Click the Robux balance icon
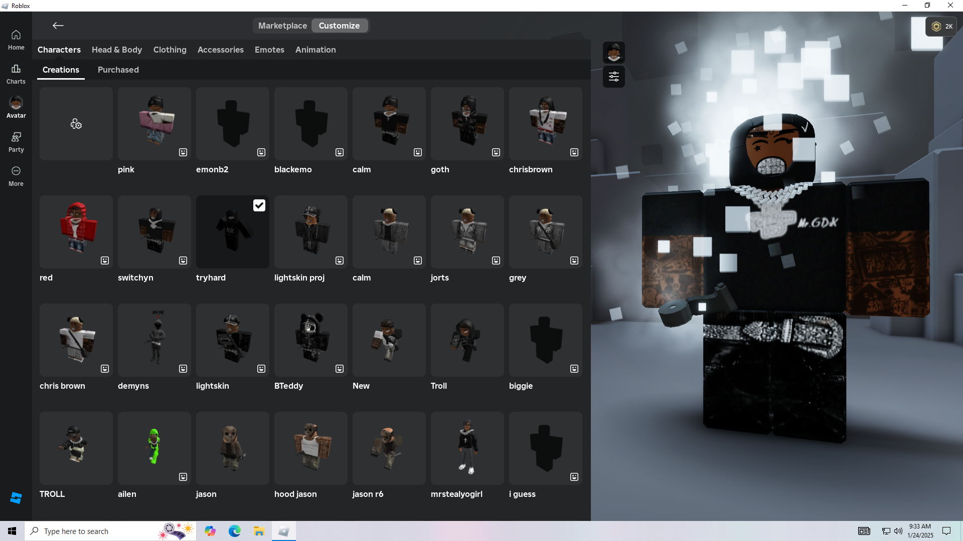This screenshot has height=541, width=963. point(936,27)
